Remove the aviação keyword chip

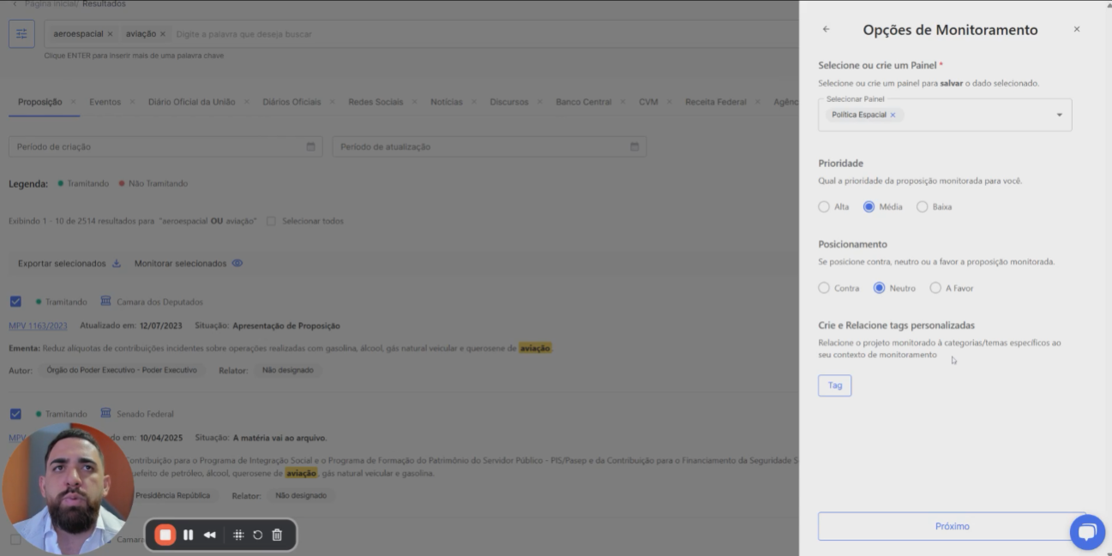(x=163, y=34)
